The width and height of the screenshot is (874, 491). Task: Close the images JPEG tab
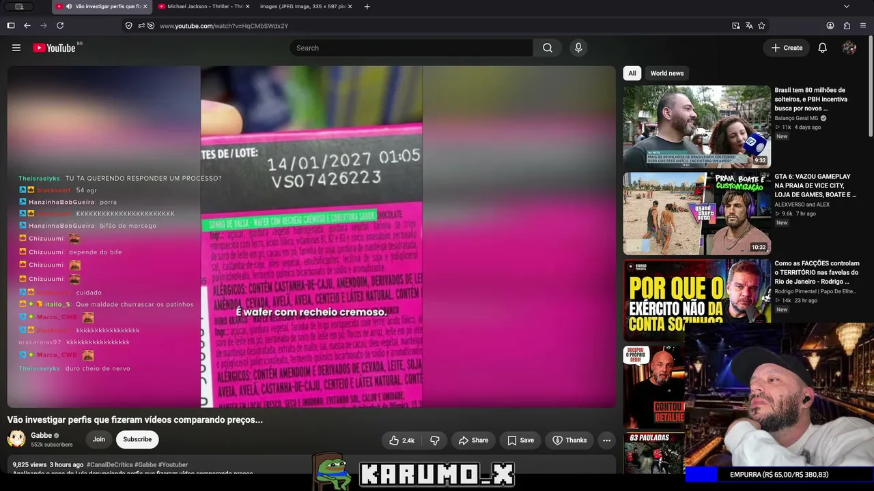click(350, 6)
